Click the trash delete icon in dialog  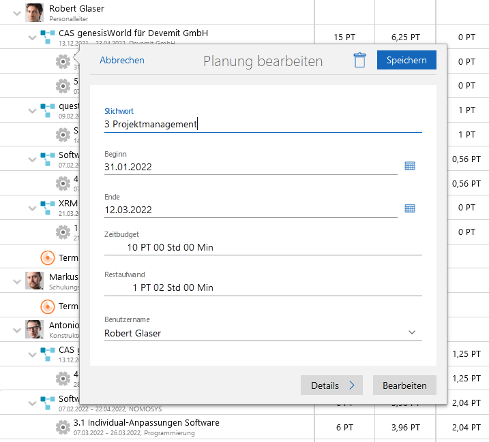pyautogui.click(x=359, y=61)
